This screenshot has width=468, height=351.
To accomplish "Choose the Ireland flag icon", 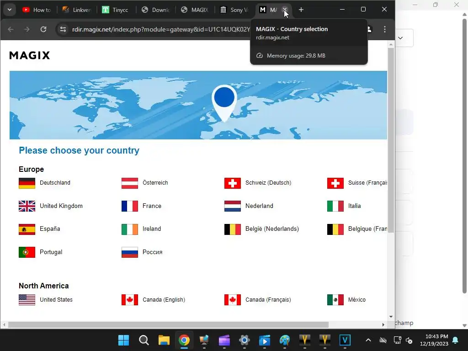I will (x=129, y=229).
